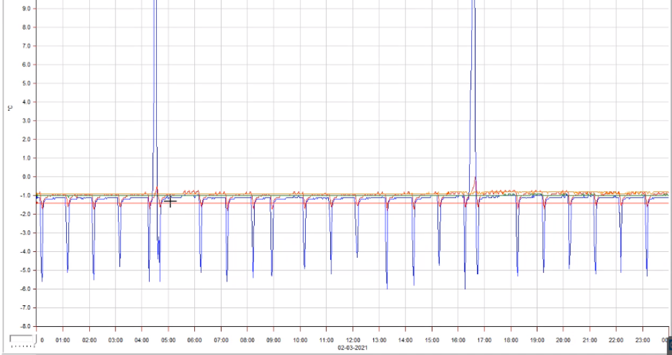Select the 01:00 tick label on the time axis

pos(63,341)
